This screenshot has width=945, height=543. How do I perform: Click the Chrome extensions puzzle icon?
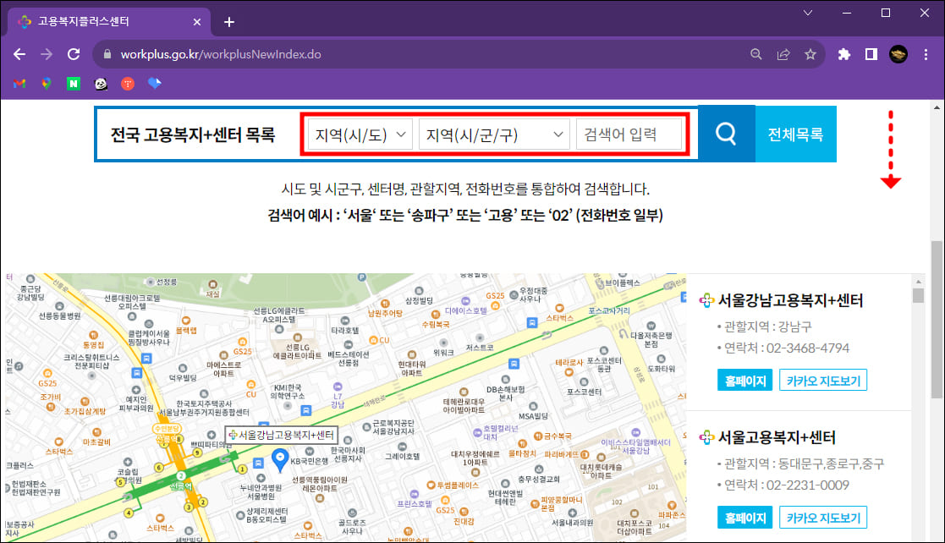pyautogui.click(x=843, y=53)
